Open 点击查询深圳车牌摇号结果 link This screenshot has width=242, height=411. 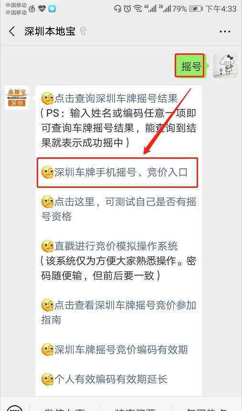coord(116,99)
